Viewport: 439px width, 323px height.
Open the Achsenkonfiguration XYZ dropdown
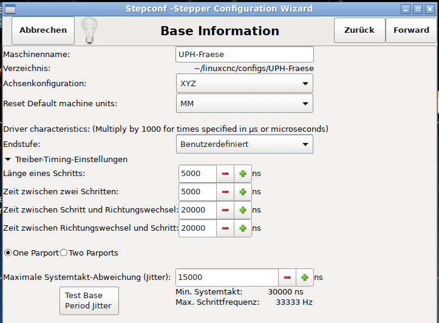pos(244,84)
